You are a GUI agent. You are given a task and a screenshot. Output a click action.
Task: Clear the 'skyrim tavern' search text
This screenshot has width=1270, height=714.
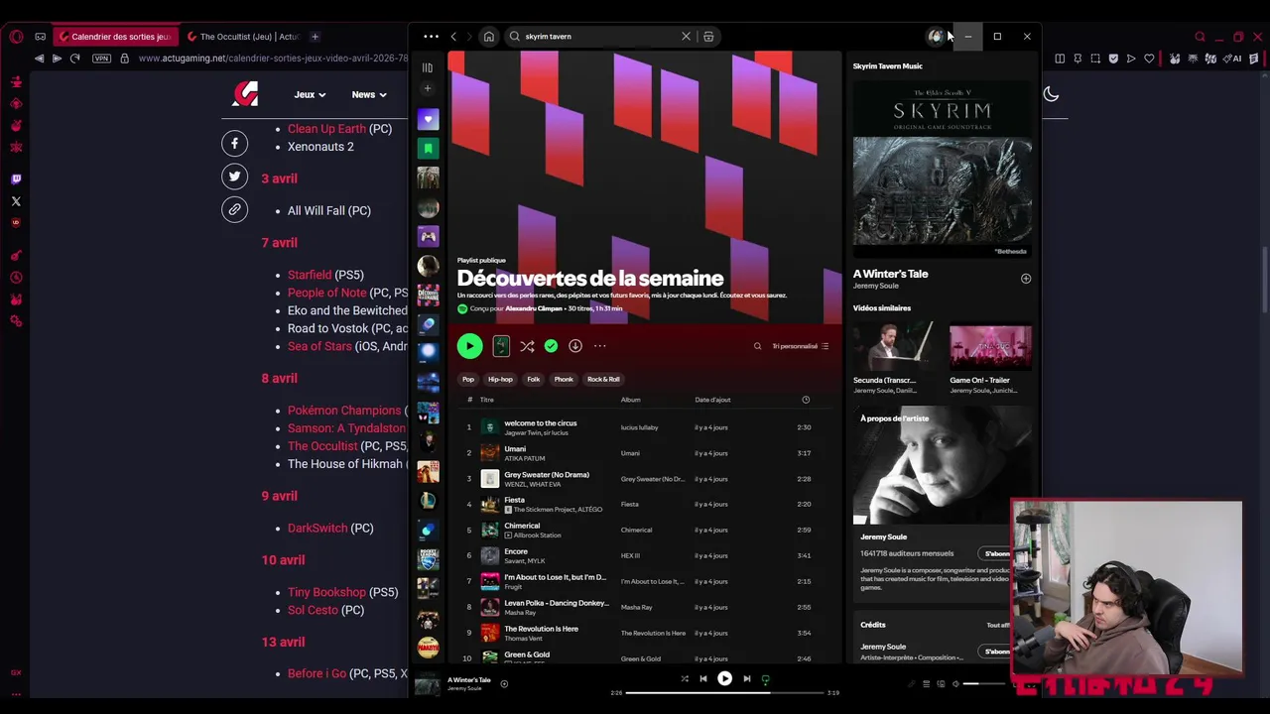[x=686, y=37]
